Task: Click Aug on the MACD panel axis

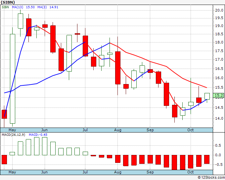Action: [x=118, y=172]
